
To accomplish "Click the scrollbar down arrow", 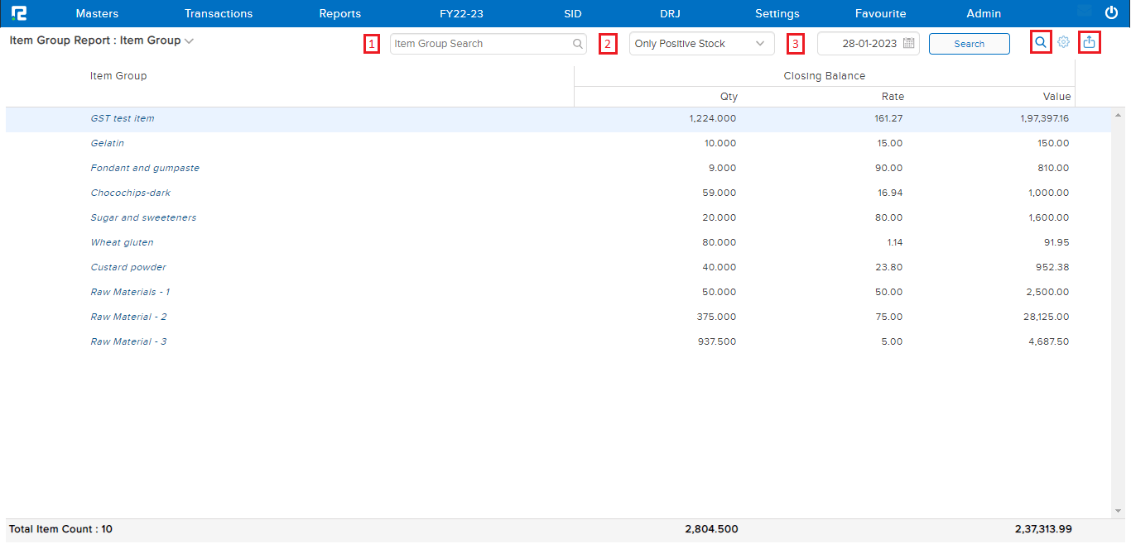I will [x=1118, y=511].
